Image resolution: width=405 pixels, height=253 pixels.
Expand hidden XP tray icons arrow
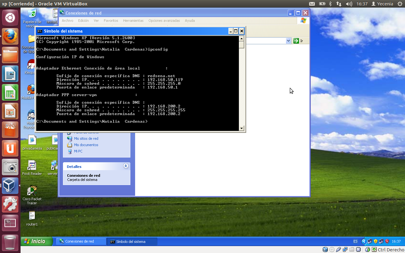click(x=364, y=241)
